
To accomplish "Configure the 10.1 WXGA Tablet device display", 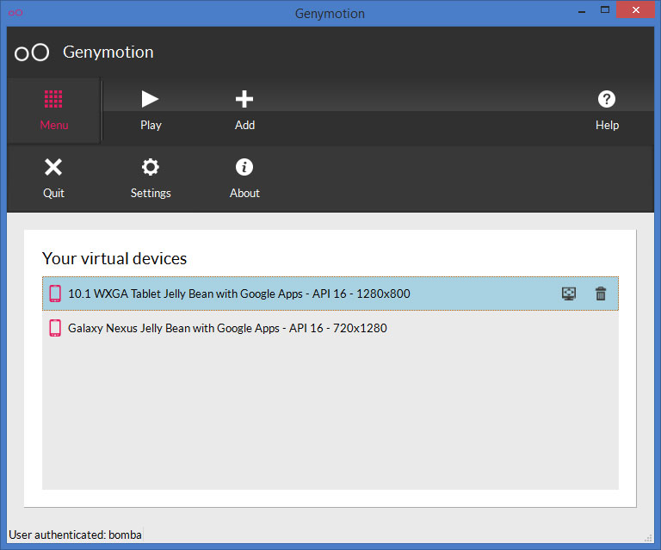I will tap(569, 294).
